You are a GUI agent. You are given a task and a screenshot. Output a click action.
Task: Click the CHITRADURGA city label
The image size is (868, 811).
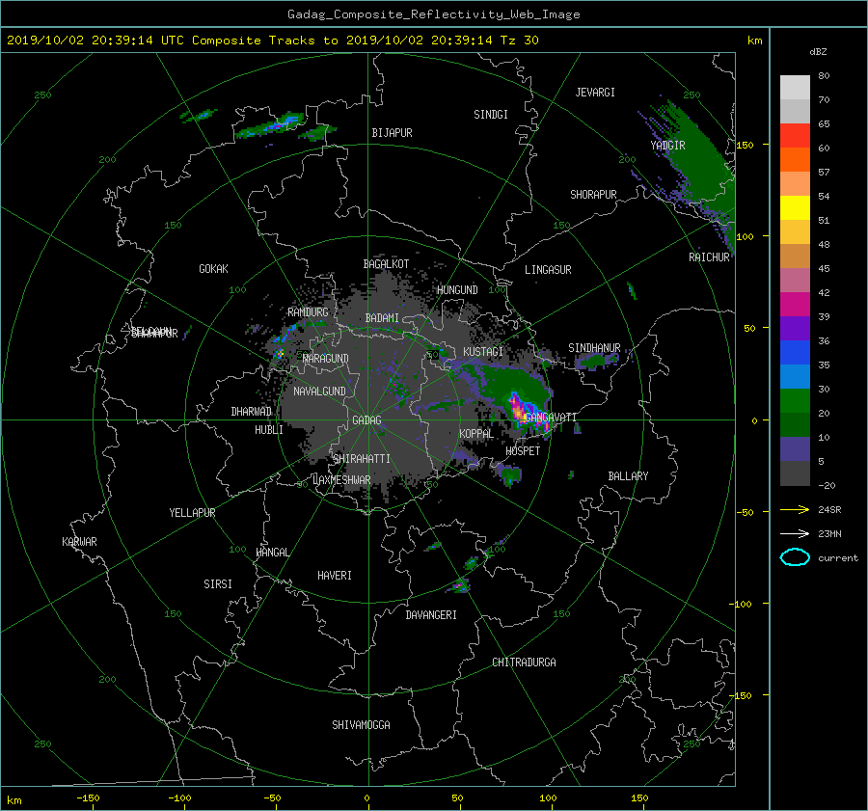[x=524, y=662]
